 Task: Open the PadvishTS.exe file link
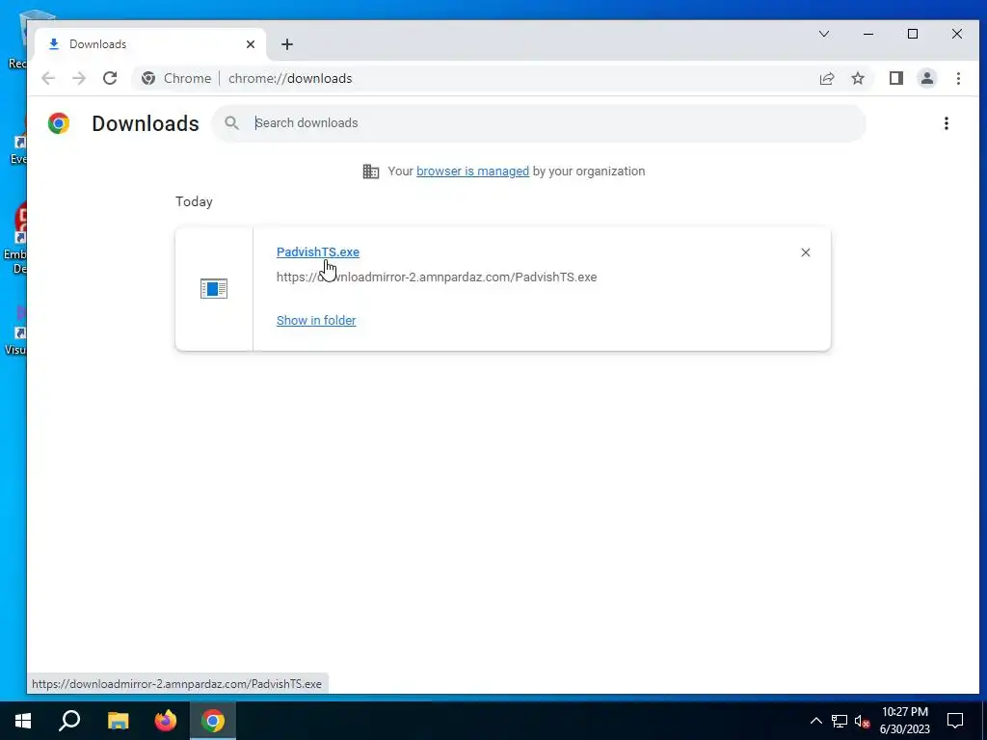click(x=318, y=251)
